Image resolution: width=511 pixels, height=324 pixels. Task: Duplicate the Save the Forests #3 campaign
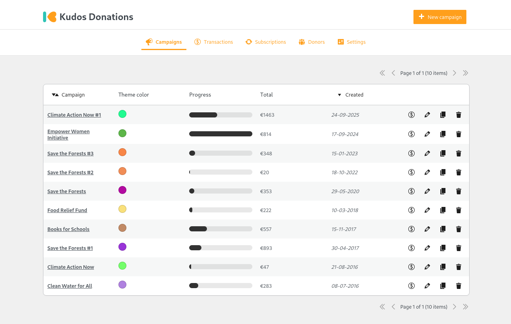point(443,153)
